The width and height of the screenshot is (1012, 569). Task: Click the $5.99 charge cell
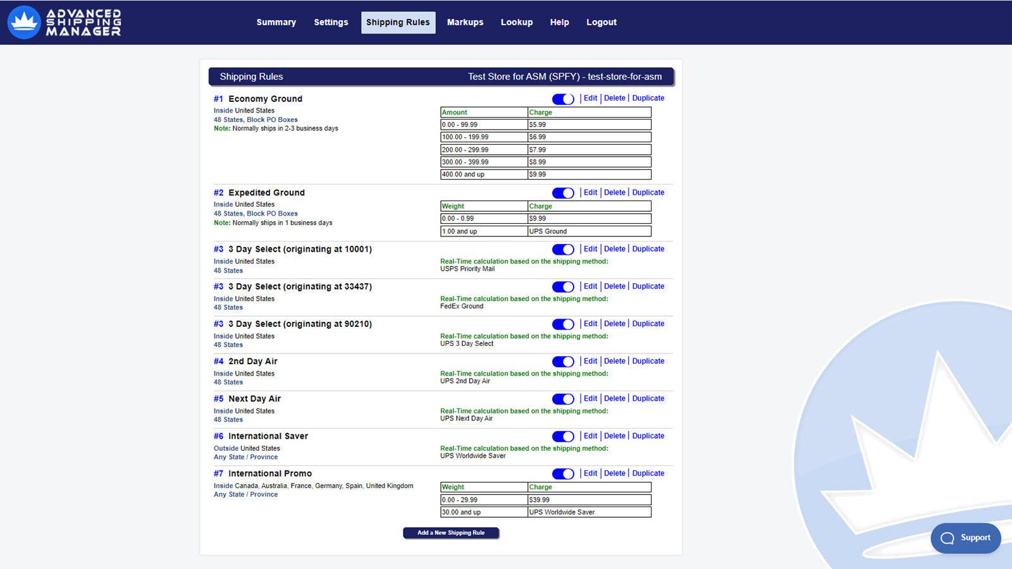coord(588,125)
